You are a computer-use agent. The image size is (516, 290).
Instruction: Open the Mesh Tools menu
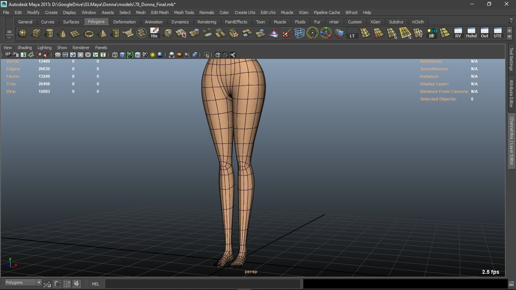[184, 12]
